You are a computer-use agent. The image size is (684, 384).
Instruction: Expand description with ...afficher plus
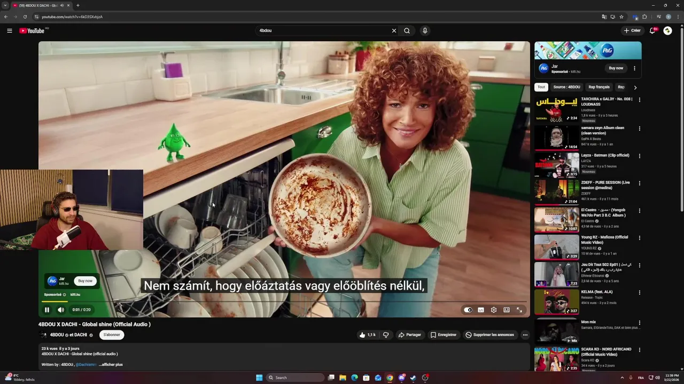point(111,365)
